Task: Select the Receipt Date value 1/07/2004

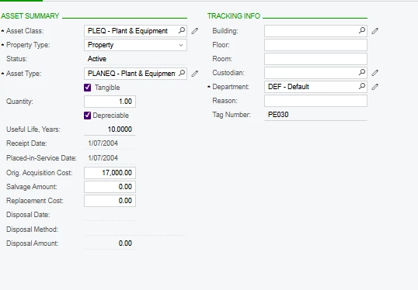Action: (x=103, y=143)
